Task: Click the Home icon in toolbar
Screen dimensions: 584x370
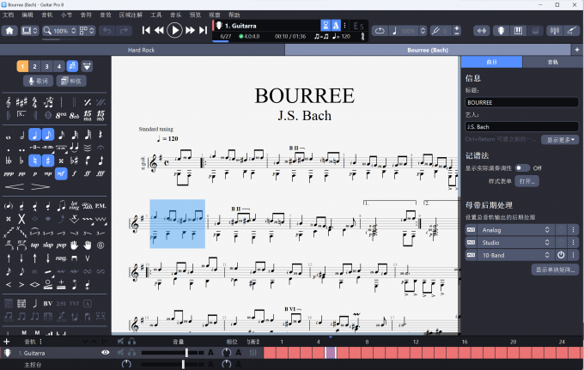Action: [x=9, y=31]
